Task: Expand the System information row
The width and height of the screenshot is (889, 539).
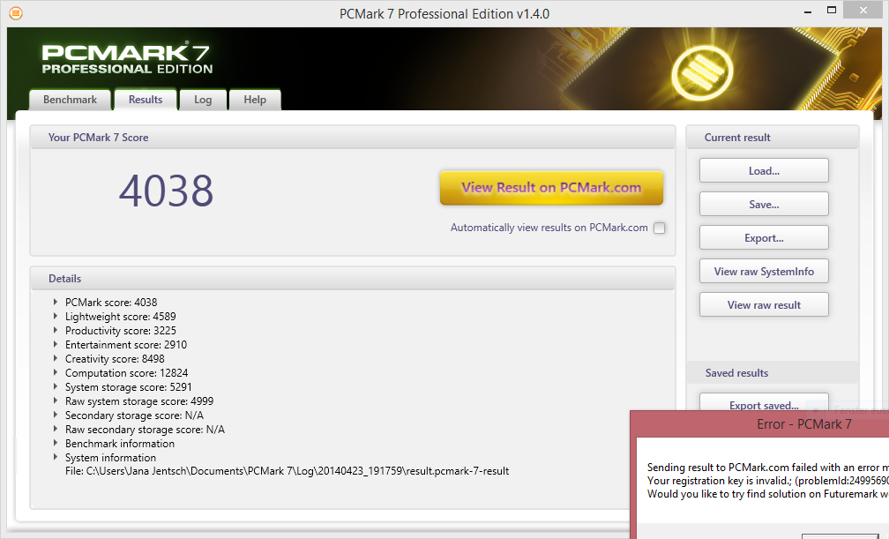Action: pos(55,457)
